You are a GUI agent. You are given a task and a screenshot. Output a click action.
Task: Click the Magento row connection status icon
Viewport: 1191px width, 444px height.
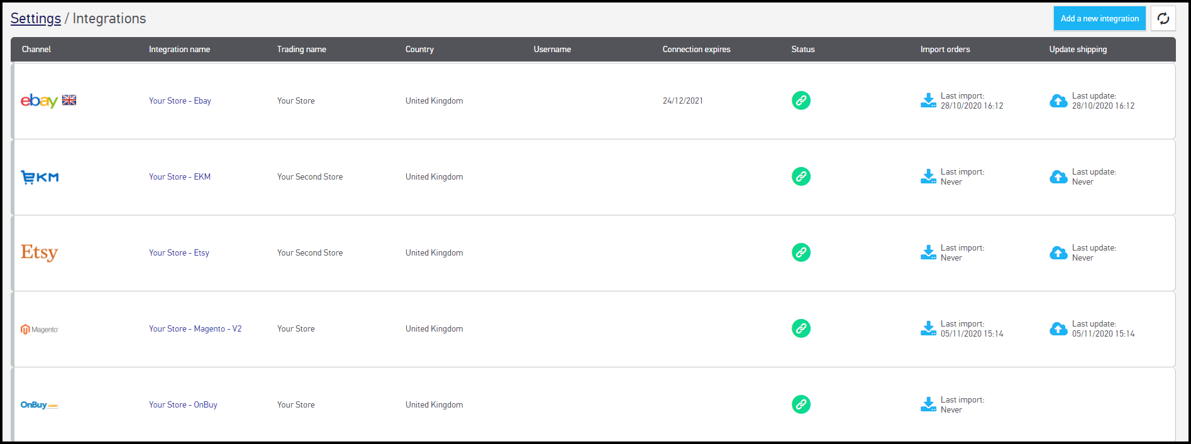point(800,328)
